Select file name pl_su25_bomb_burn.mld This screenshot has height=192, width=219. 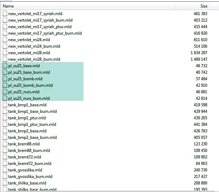click(30, 85)
